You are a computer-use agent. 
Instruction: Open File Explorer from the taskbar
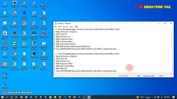pos(22,97)
